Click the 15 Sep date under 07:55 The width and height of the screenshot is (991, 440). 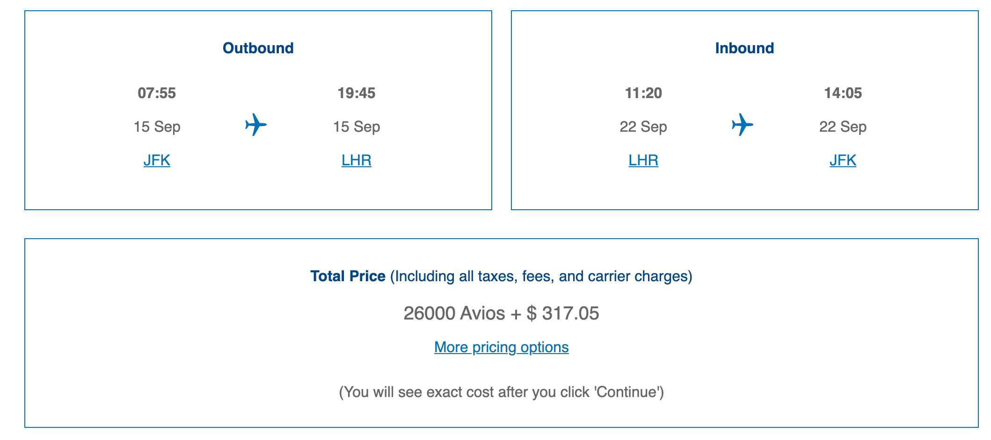(x=157, y=127)
